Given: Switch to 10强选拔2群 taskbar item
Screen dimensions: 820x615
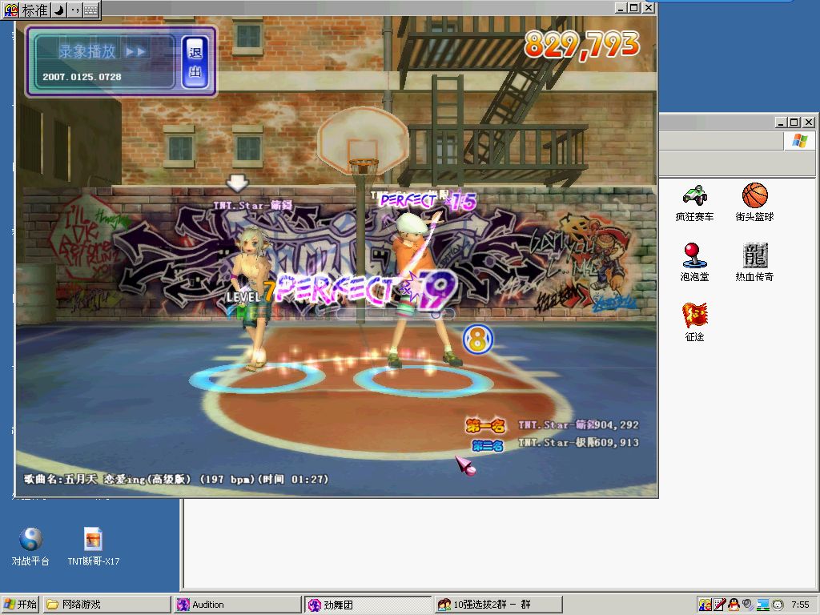Looking at the screenshot, I should (x=498, y=605).
